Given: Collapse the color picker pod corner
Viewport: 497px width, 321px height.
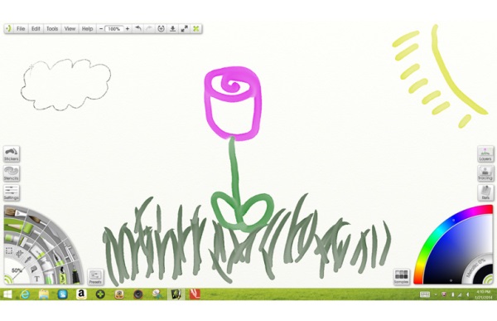Looking at the screenshot, I should coord(489,280).
